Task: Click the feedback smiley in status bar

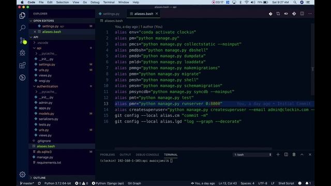Action: (300, 183)
